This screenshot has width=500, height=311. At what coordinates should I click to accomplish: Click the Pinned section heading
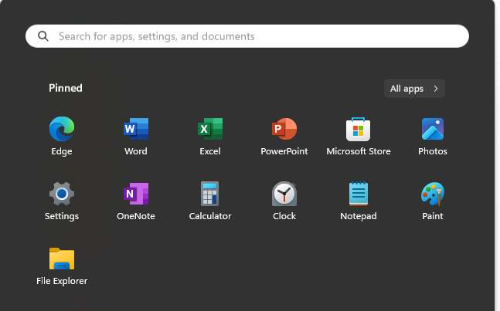point(66,88)
